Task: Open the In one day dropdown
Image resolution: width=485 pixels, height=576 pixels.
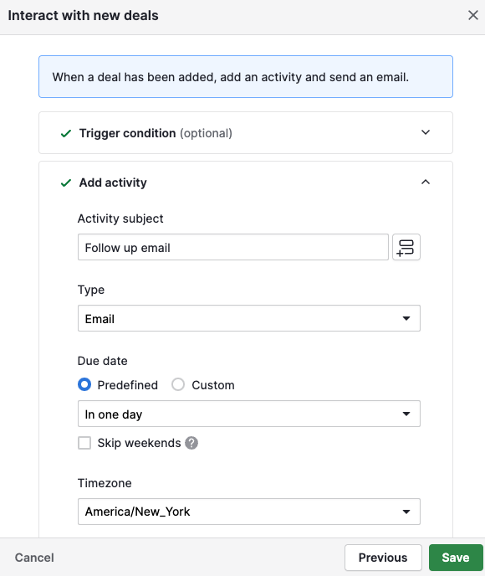Action: pos(248,414)
